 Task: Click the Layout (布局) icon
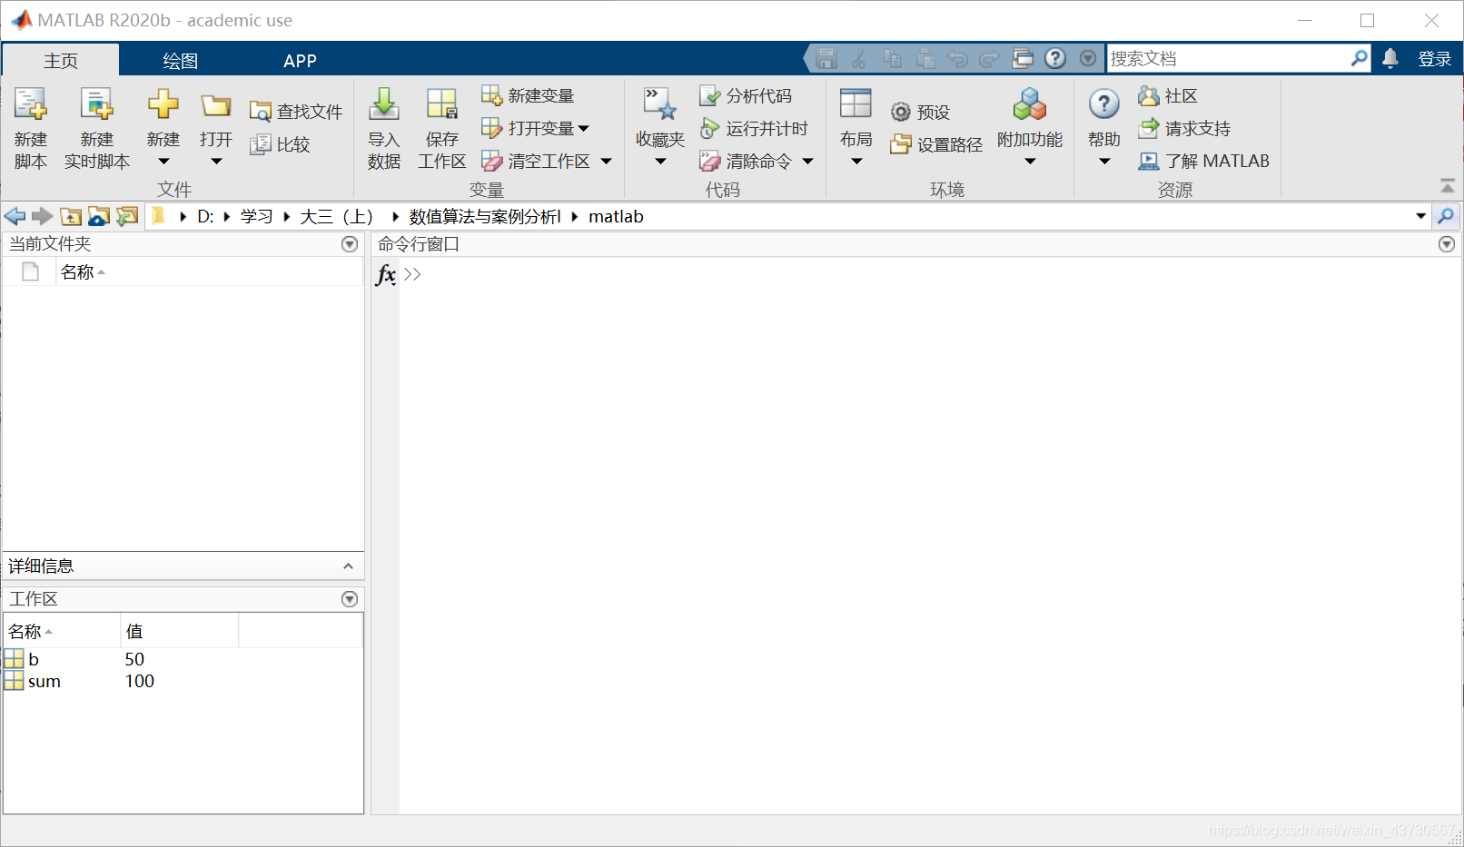[x=856, y=104]
